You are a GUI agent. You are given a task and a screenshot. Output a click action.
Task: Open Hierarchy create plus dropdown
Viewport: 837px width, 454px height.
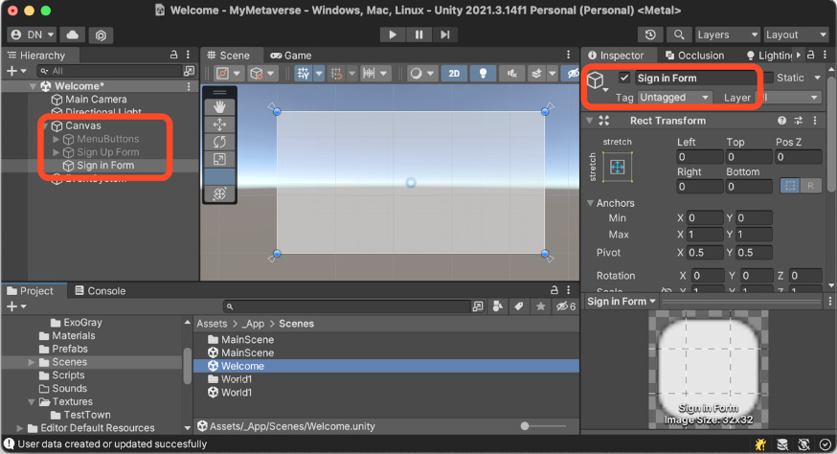[x=15, y=71]
